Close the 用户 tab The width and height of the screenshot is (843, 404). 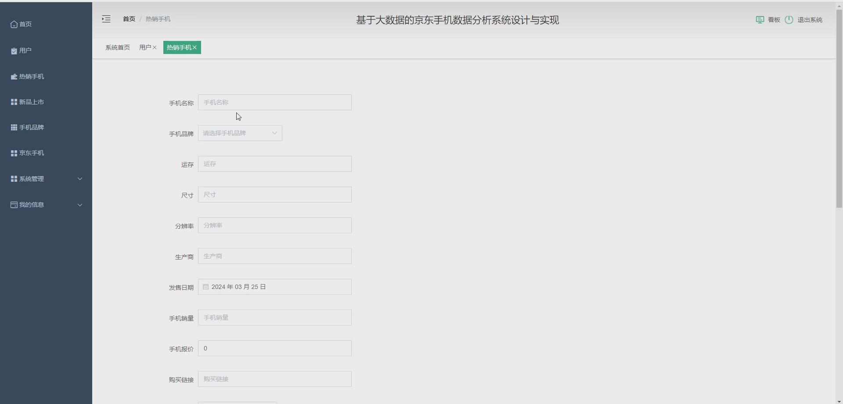coord(155,47)
